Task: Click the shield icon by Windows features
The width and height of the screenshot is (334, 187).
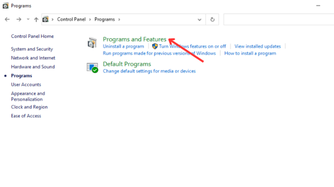Action: tap(155, 46)
